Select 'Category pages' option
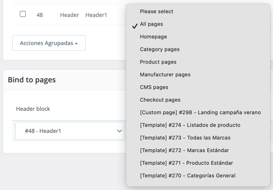Screen dimensions: 273x190 tap(160, 49)
